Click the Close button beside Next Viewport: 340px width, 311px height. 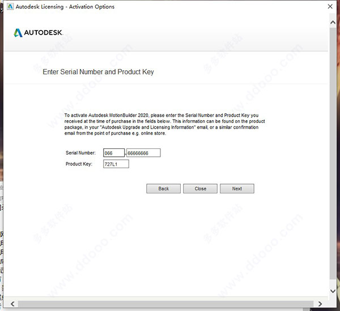(200, 189)
